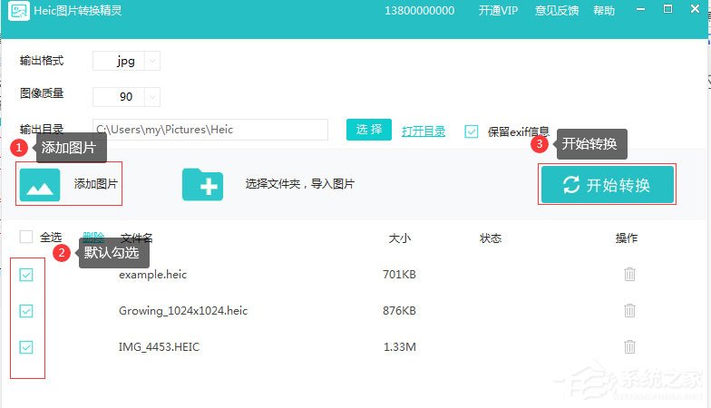Click the 添加图片 picture icon
The width and height of the screenshot is (711, 408).
point(39,184)
